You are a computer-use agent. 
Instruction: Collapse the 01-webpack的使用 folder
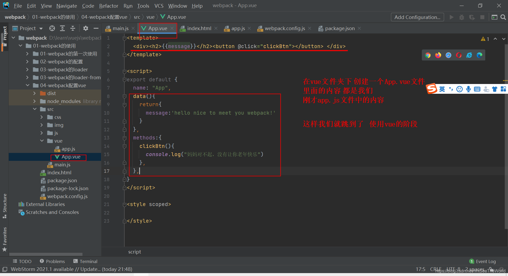21,46
